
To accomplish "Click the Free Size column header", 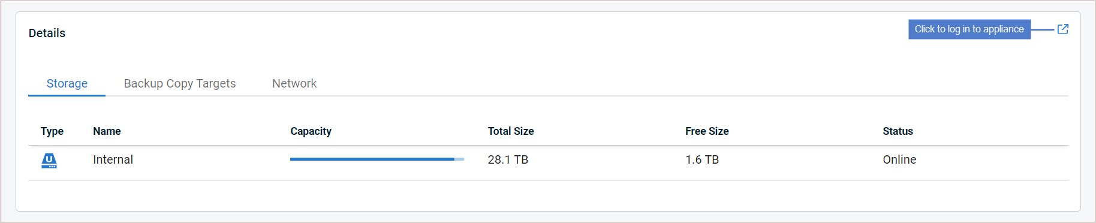I will (x=707, y=131).
